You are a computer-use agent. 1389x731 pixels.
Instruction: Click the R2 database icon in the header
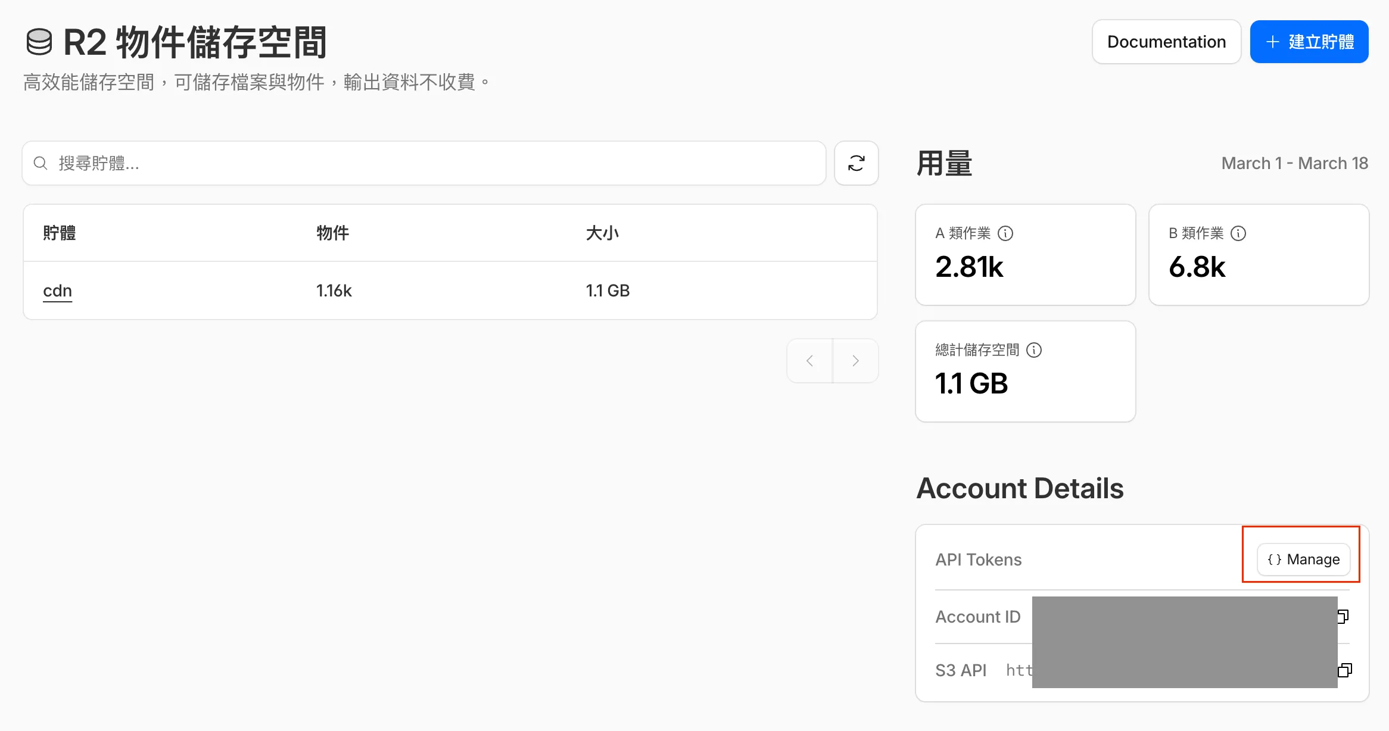click(39, 42)
